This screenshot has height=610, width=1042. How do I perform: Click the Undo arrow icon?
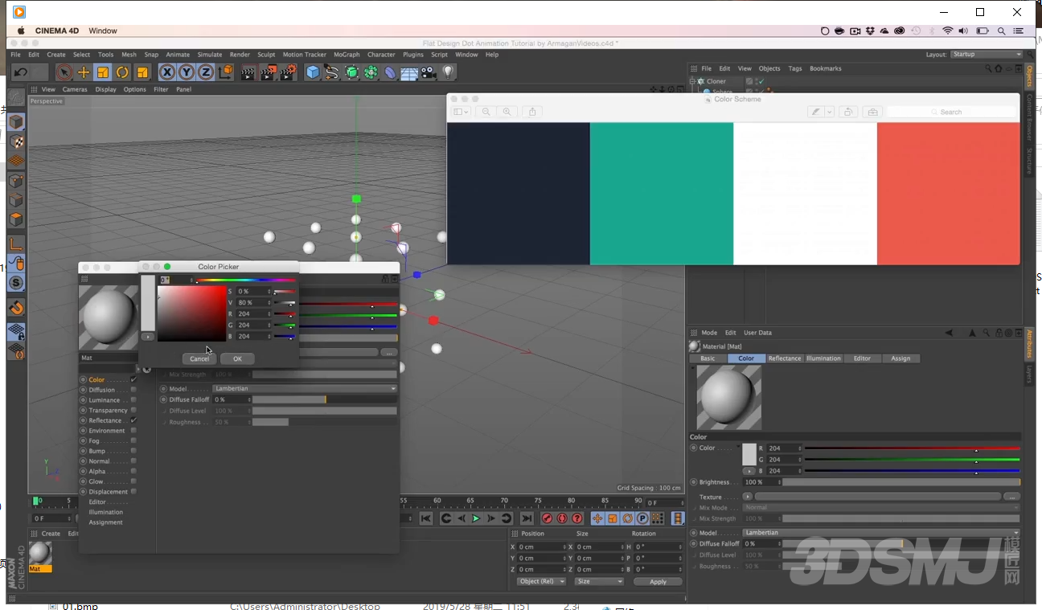click(x=21, y=72)
